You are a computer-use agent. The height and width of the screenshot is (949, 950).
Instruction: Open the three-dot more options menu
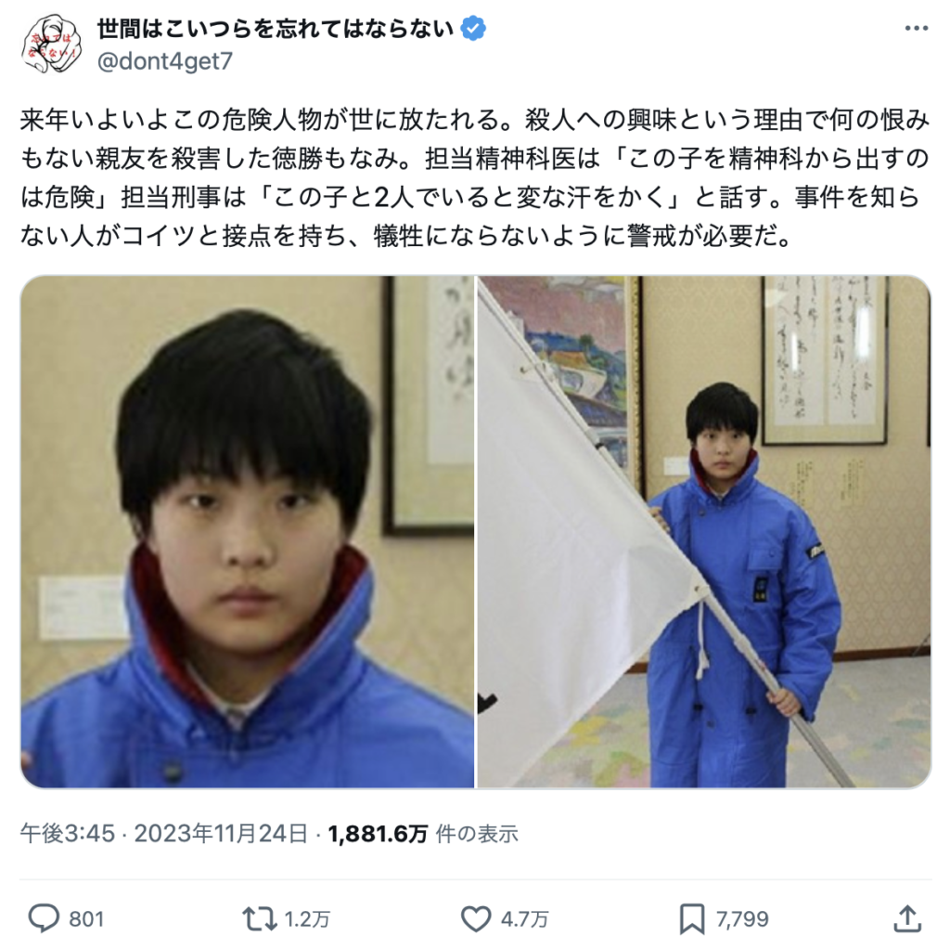click(916, 29)
